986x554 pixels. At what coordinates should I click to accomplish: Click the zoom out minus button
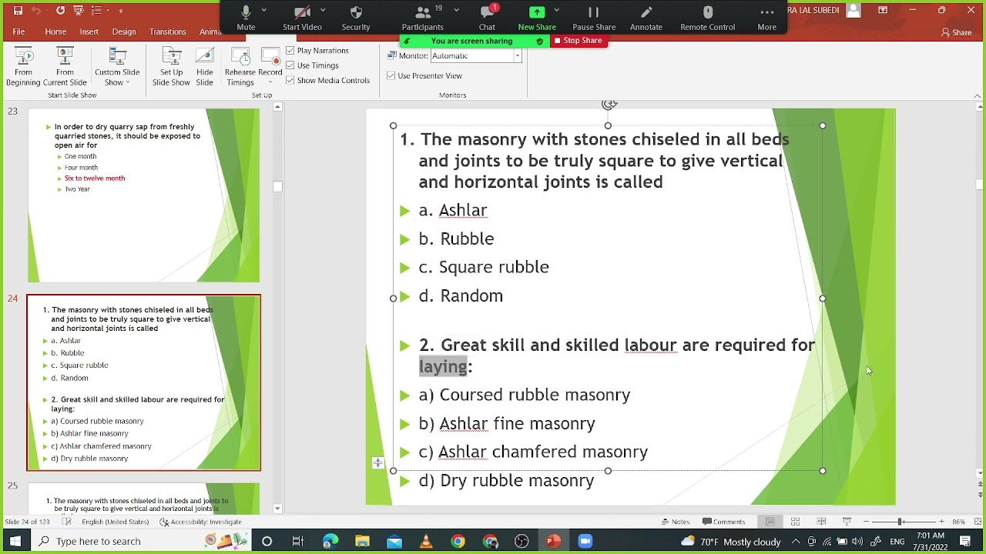click(866, 522)
